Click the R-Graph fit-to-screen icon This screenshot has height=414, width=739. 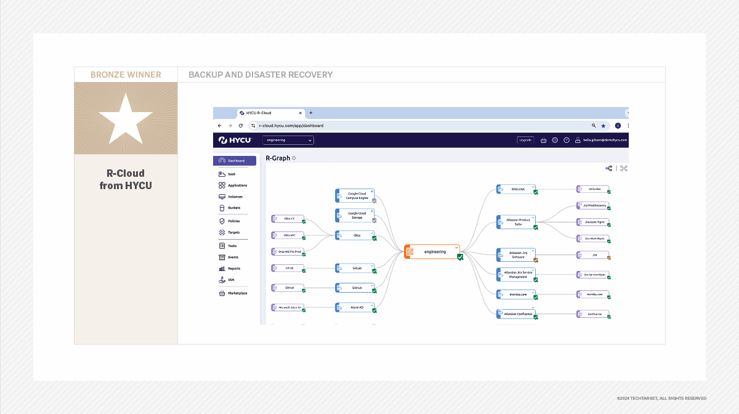coord(623,168)
